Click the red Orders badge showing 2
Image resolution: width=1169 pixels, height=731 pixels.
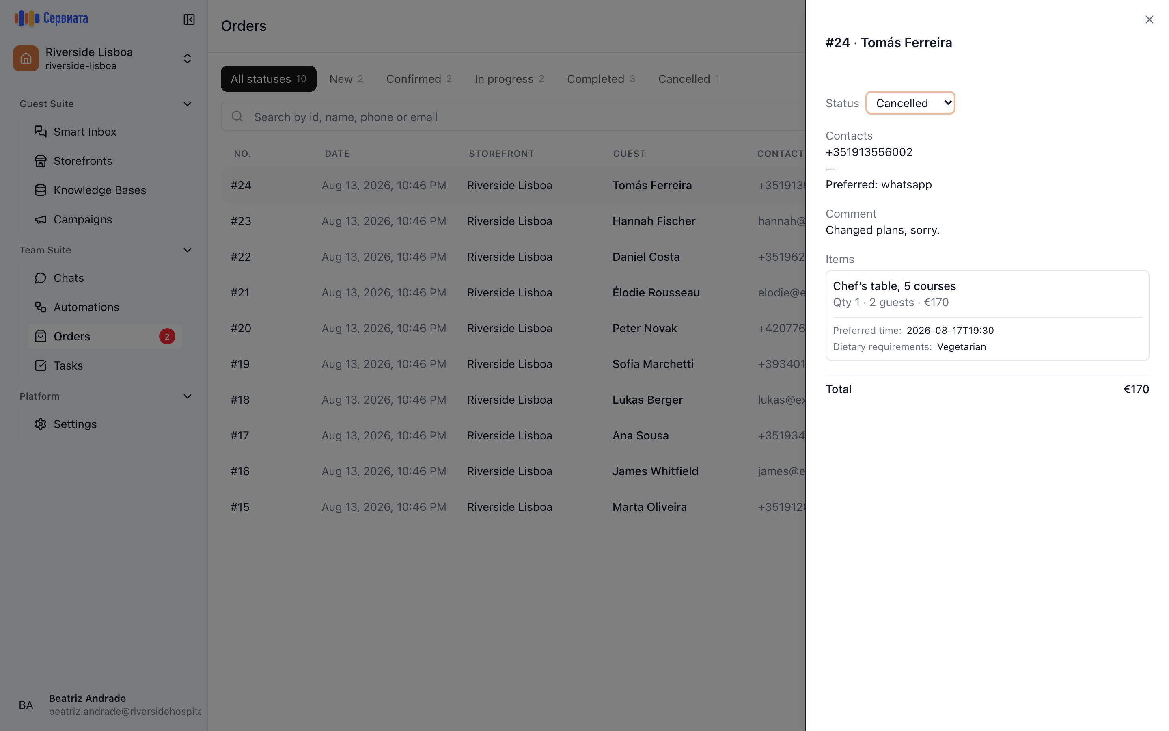tap(167, 337)
